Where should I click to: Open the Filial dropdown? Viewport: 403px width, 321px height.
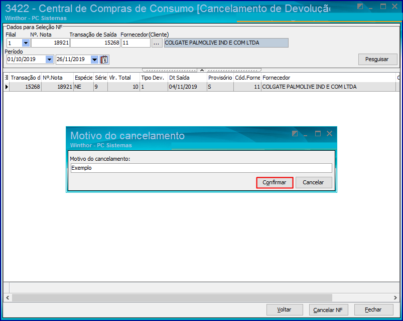(x=26, y=43)
